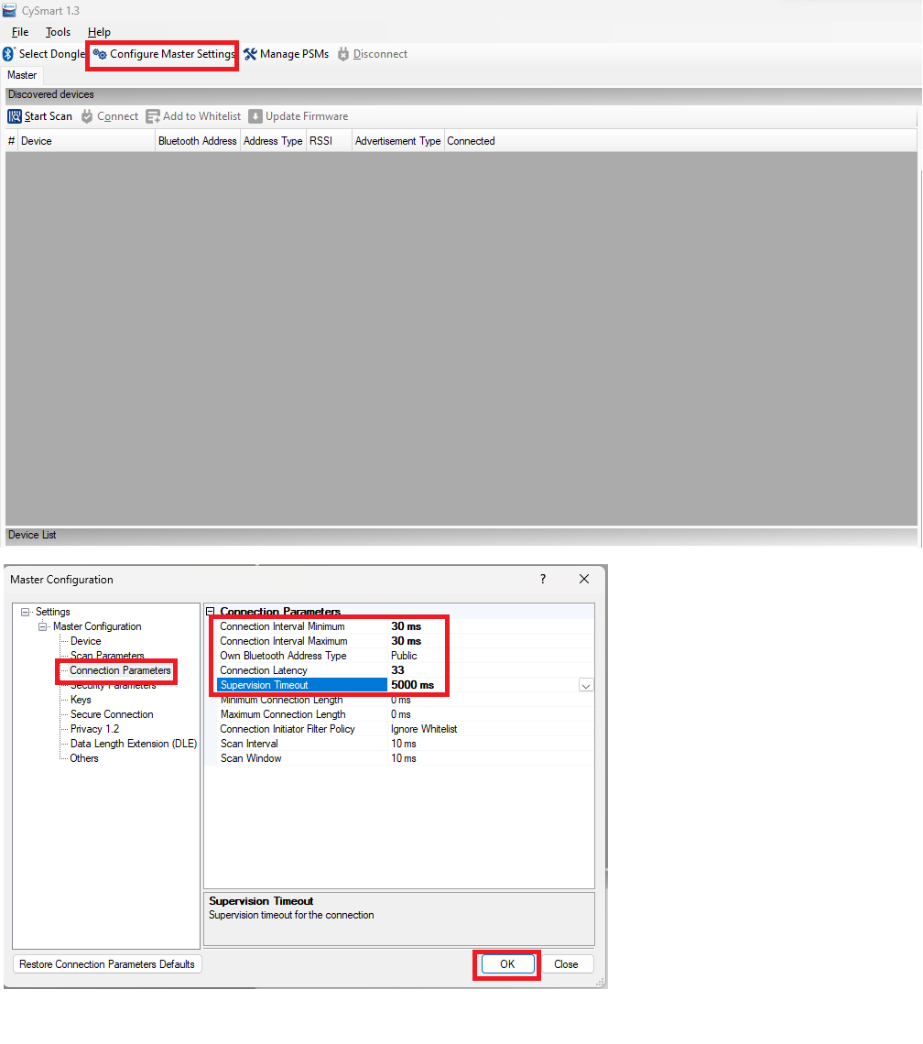Screen dimensions: 923x1044
Task: Click the Start Scan icon
Action: (x=15, y=116)
